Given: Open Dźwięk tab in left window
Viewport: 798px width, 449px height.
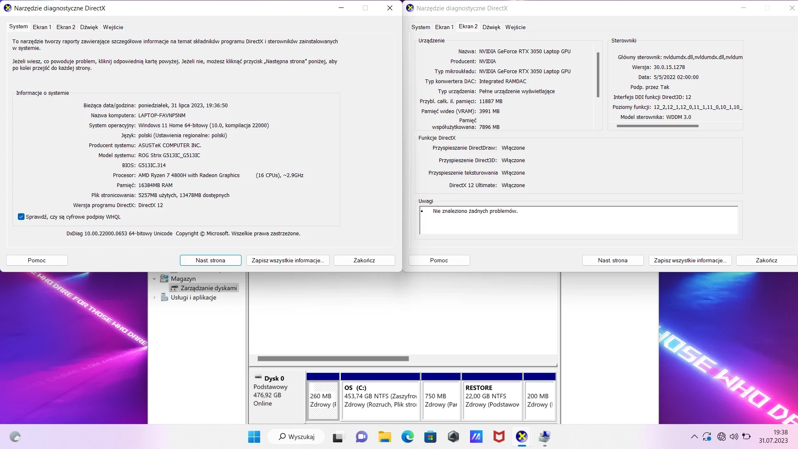Looking at the screenshot, I should pyautogui.click(x=89, y=27).
